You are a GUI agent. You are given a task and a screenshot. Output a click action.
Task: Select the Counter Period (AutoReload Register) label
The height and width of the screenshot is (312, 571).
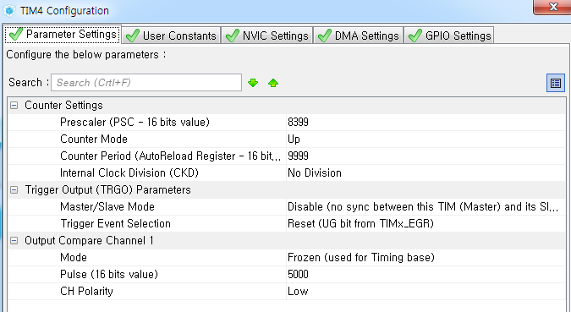pos(170,156)
